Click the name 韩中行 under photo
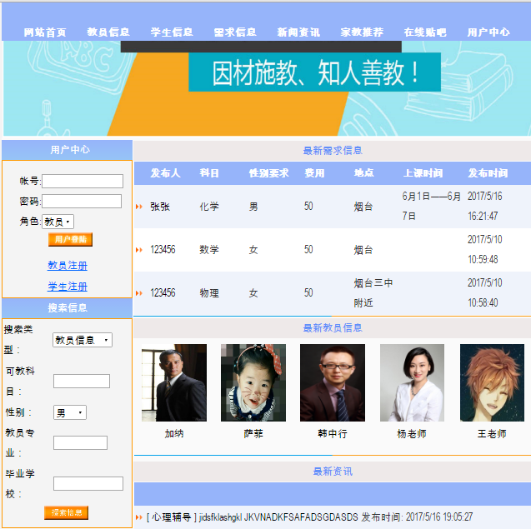 pyautogui.click(x=333, y=433)
